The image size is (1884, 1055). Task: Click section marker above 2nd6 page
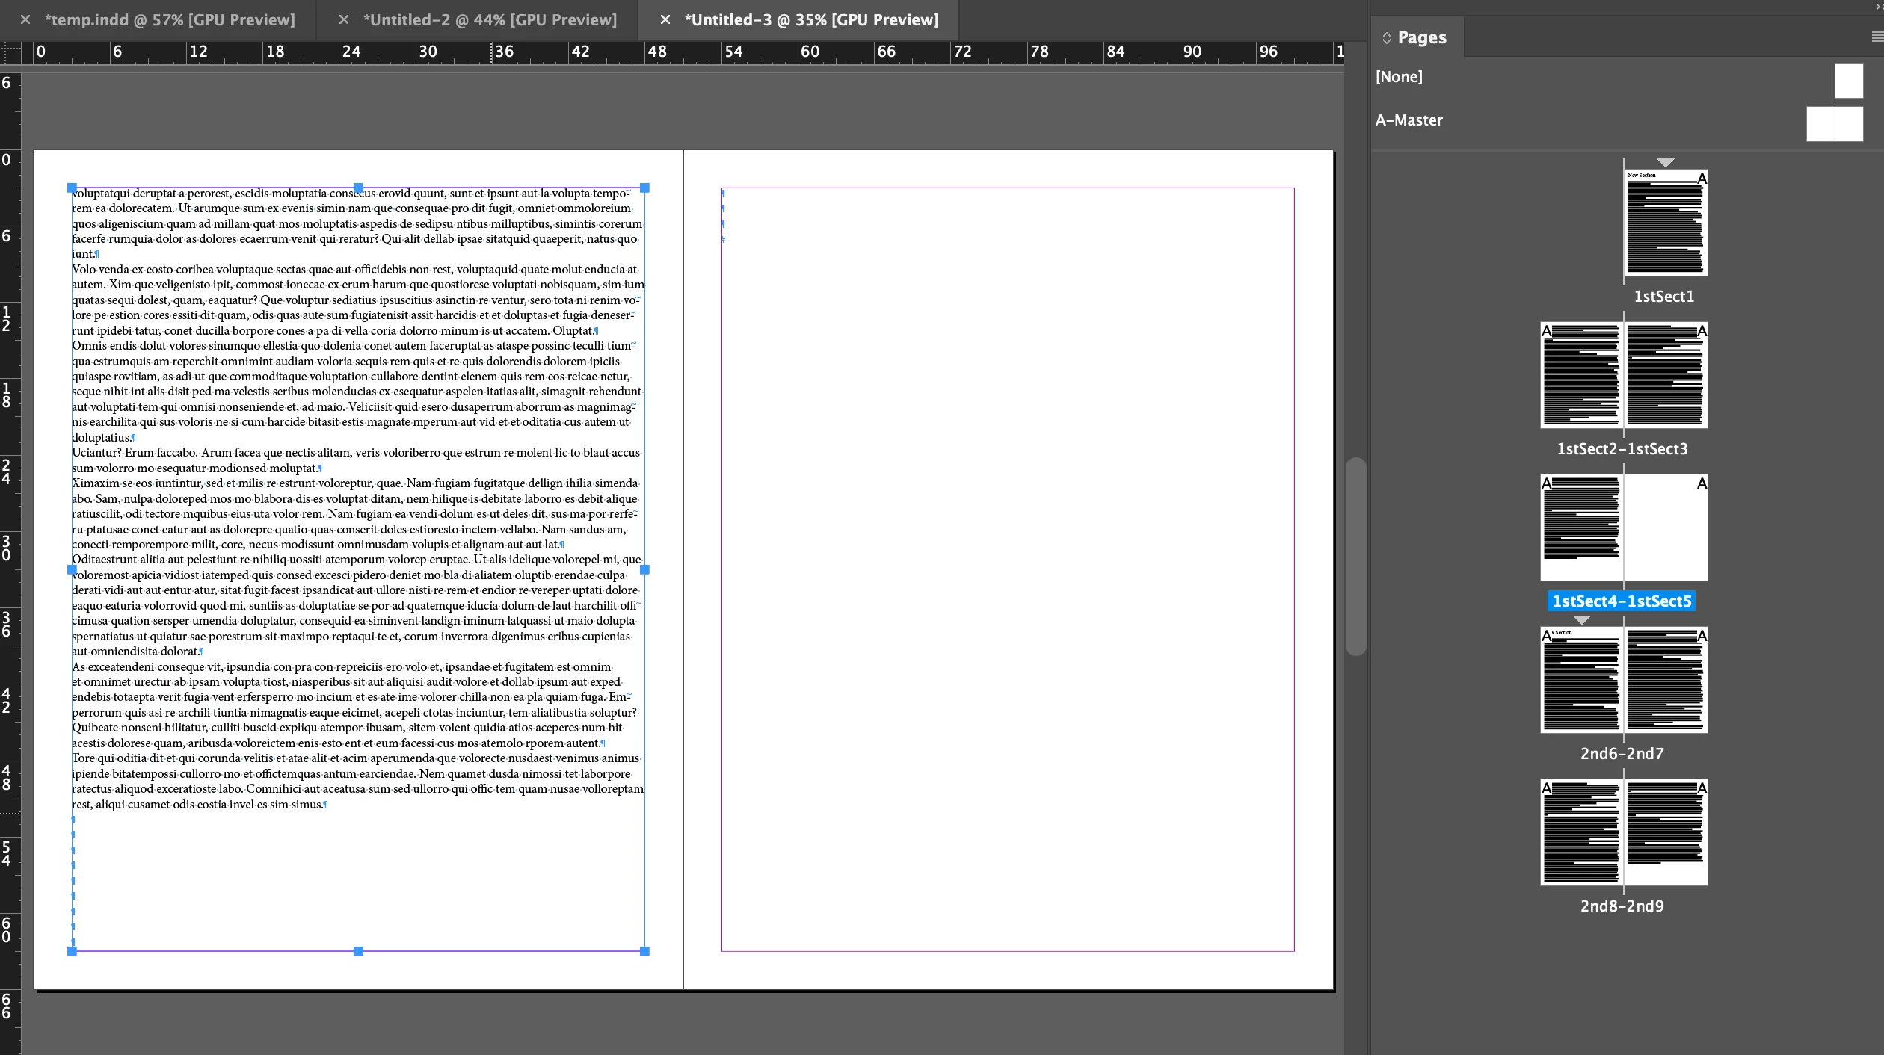[1581, 620]
